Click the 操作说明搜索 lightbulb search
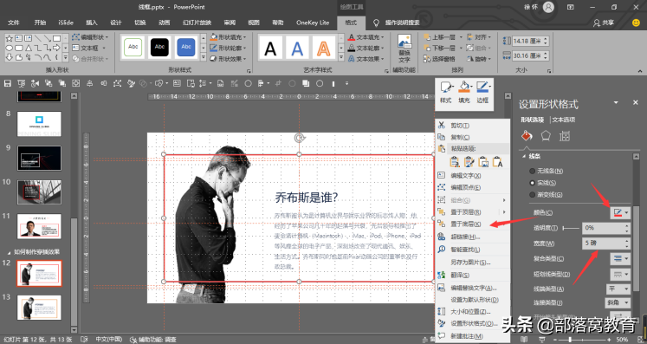This screenshot has height=344, width=647. [397, 23]
